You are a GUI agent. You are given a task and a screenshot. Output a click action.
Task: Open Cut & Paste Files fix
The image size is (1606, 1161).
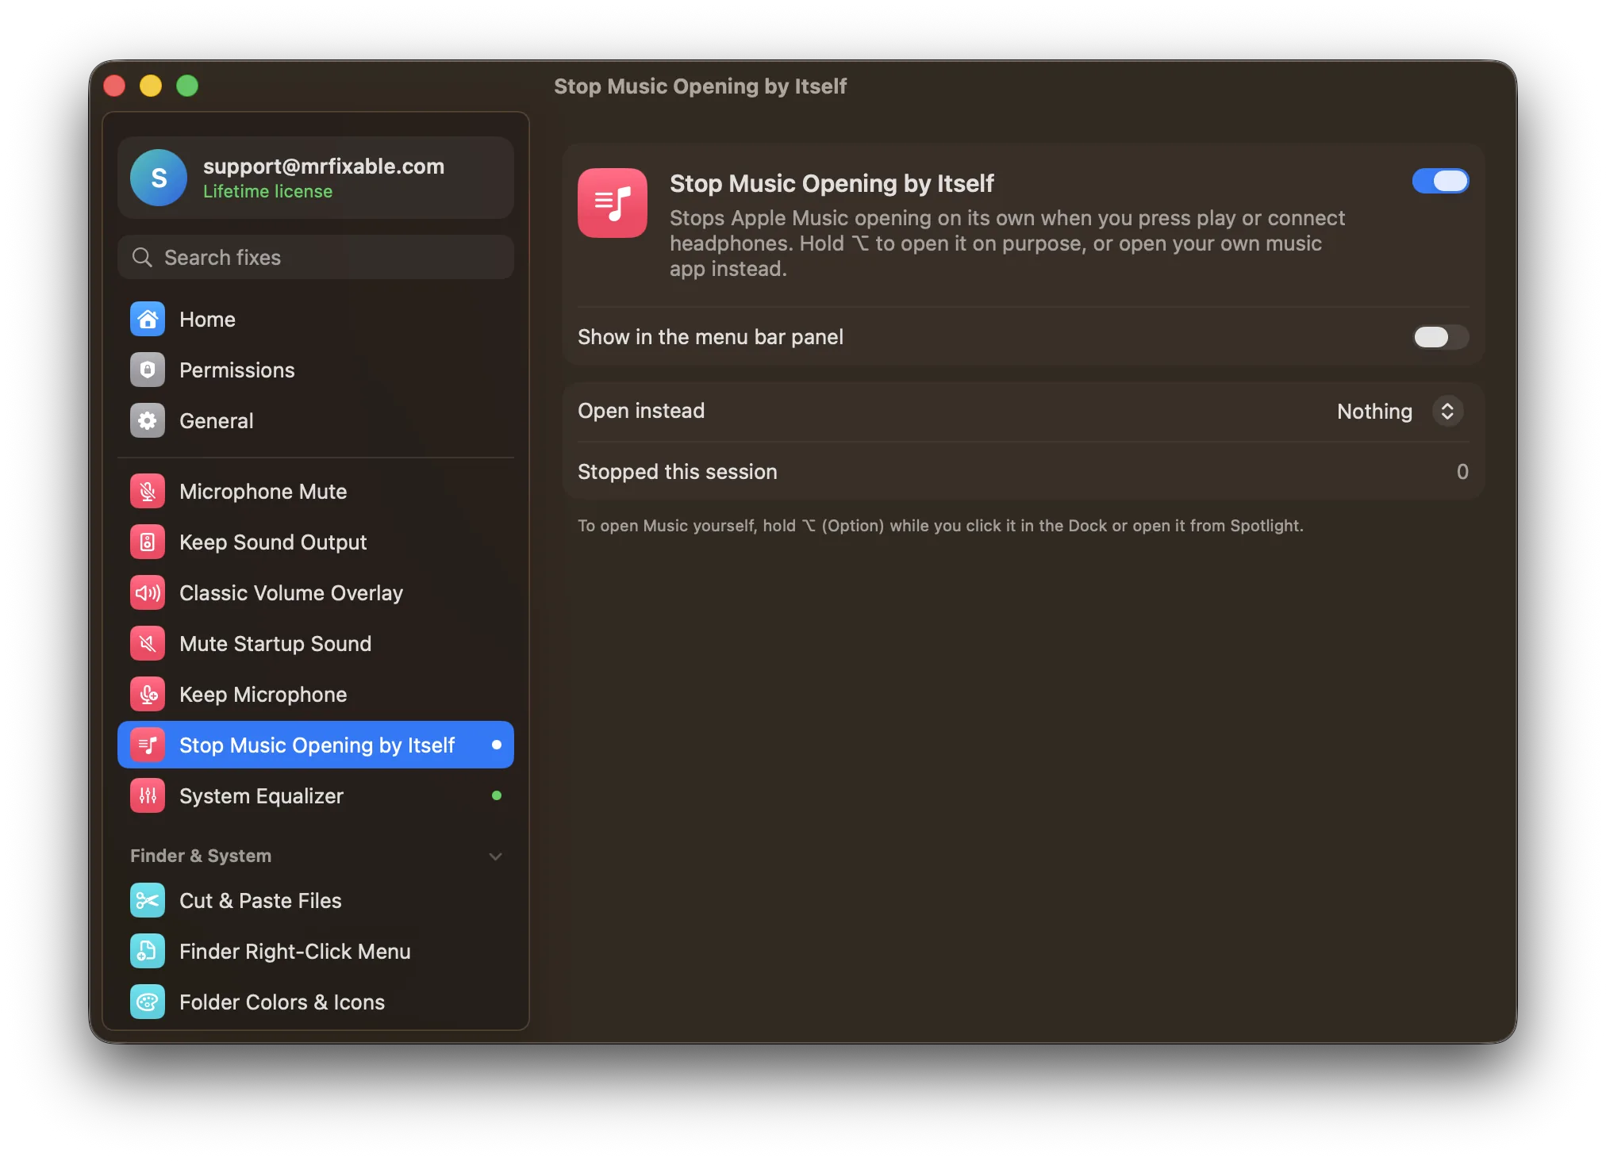click(x=316, y=900)
